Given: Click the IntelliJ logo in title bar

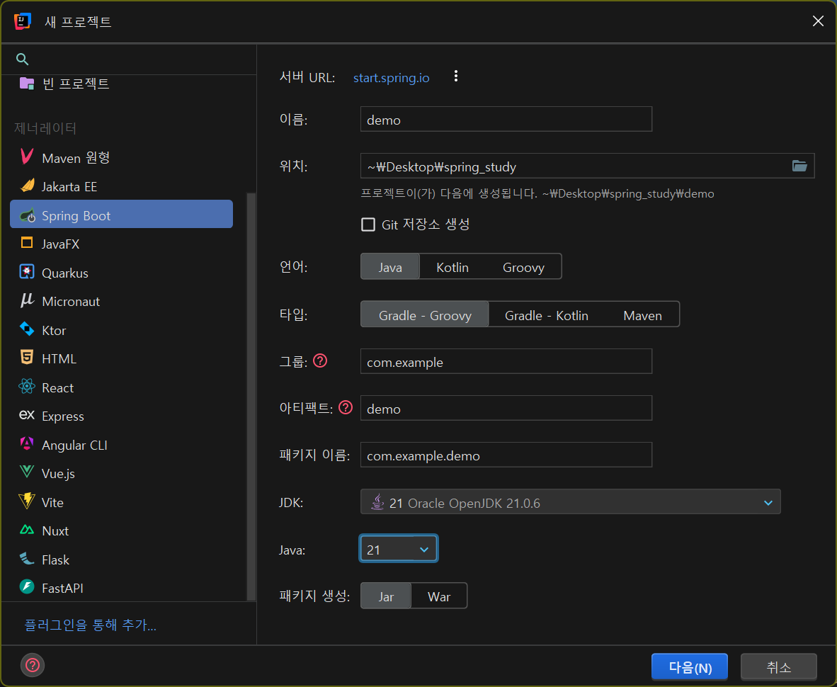Looking at the screenshot, I should [x=23, y=21].
